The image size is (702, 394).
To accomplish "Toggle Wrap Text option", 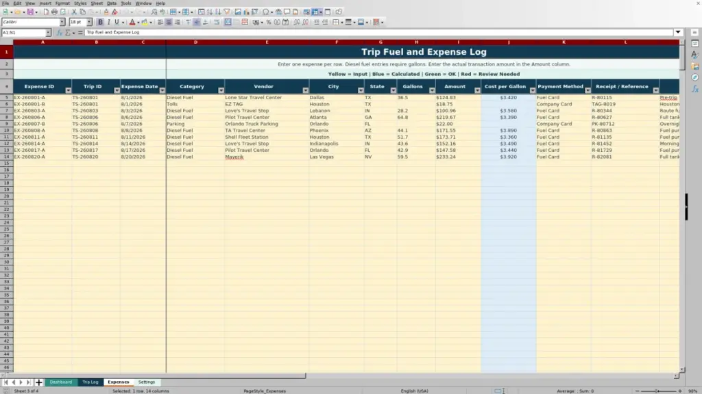I will pos(217,23).
